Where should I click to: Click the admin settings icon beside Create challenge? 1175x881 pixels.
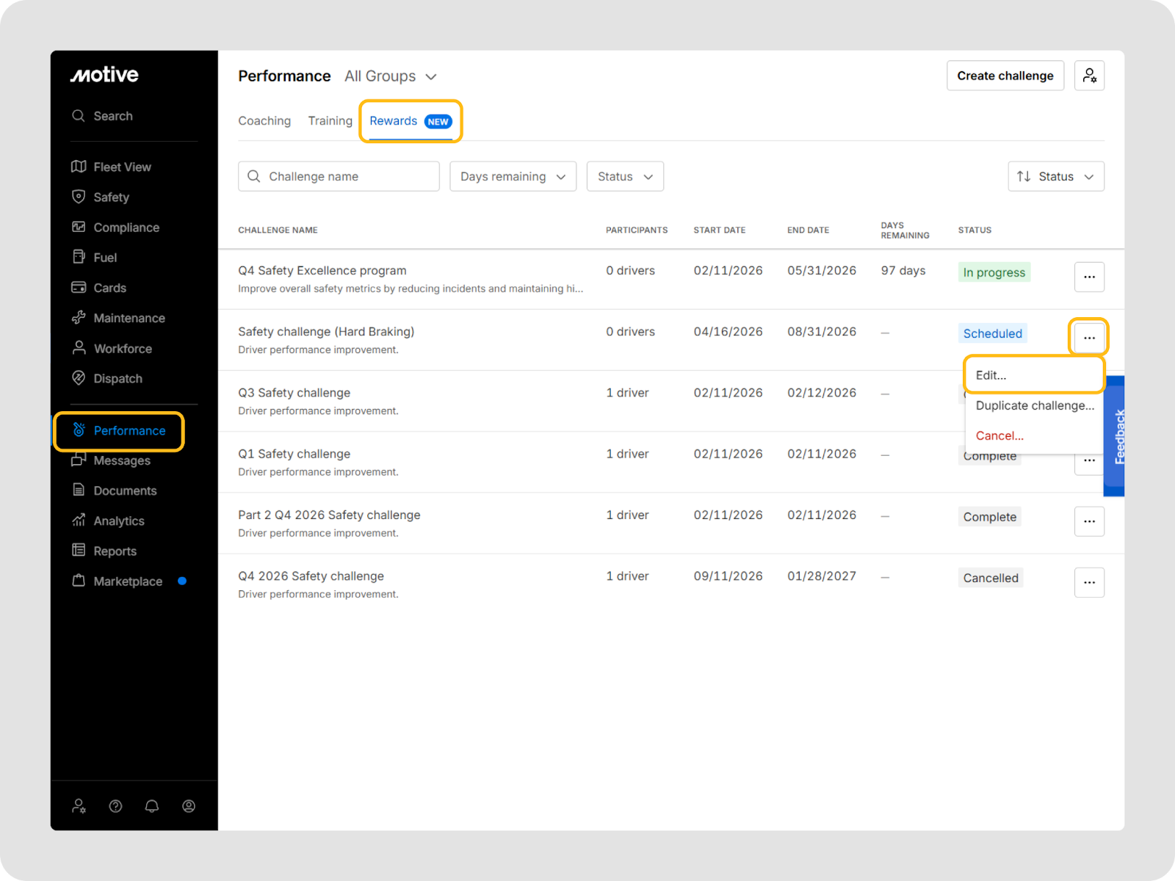tap(1089, 76)
